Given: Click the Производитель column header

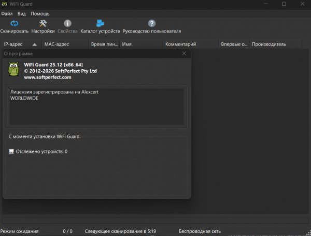Looking at the screenshot, I should click(276, 44).
